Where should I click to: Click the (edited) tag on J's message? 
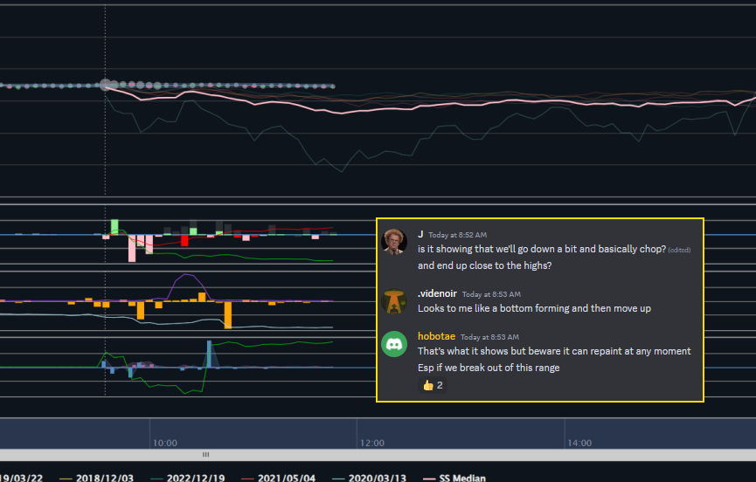(679, 250)
